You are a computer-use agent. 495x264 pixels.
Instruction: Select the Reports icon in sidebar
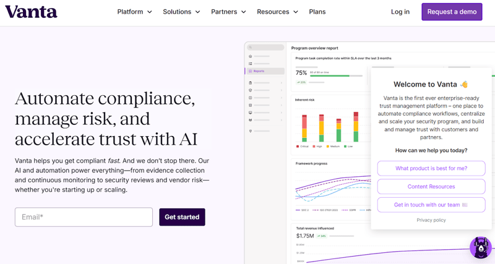click(251, 71)
